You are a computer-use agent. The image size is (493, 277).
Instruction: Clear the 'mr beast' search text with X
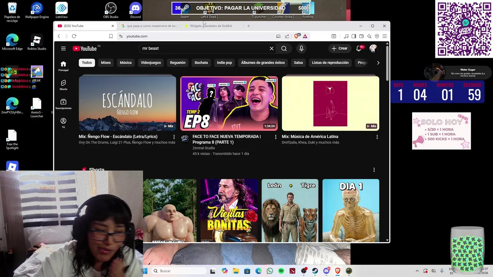(272, 48)
